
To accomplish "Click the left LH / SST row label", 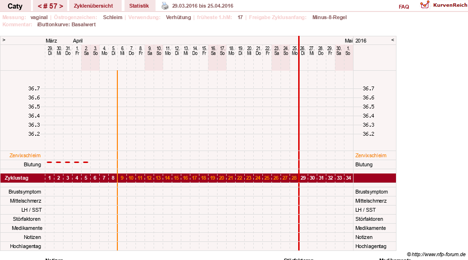I will (31, 210).
